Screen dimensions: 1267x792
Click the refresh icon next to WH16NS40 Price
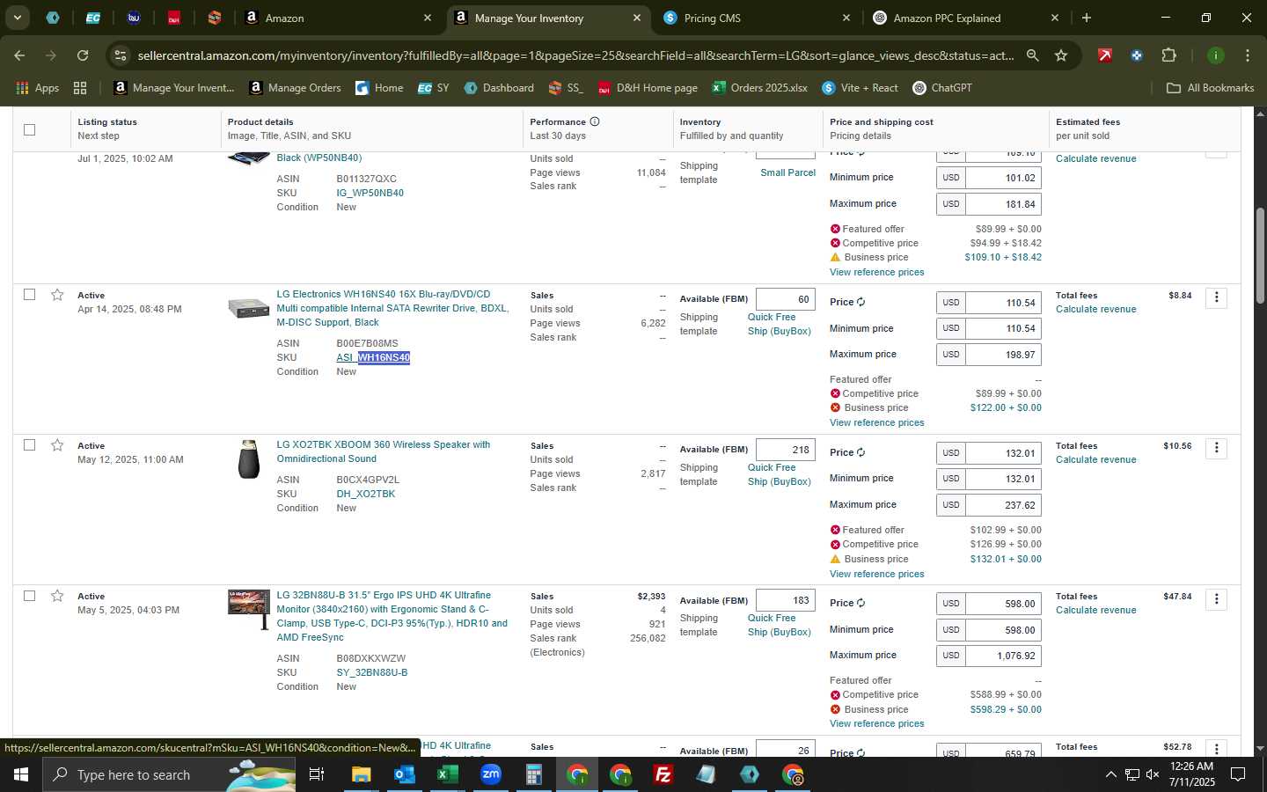pos(861,302)
